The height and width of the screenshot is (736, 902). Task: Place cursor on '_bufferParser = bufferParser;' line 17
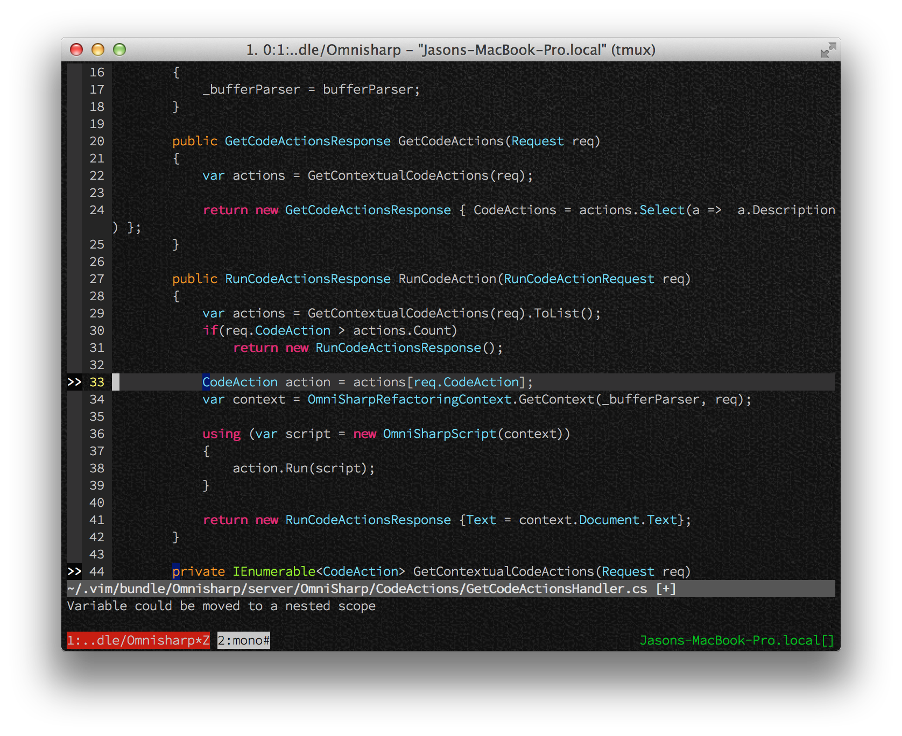click(x=311, y=89)
